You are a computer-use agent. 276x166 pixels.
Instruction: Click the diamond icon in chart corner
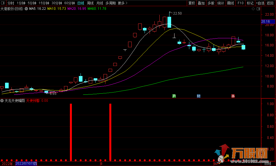(253, 9)
